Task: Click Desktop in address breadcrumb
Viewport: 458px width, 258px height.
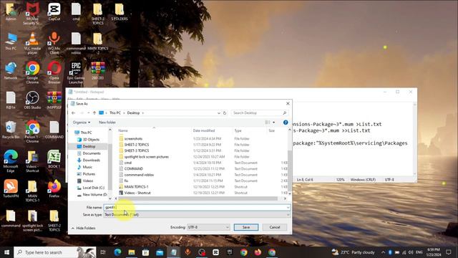Action: pyautogui.click(x=133, y=113)
